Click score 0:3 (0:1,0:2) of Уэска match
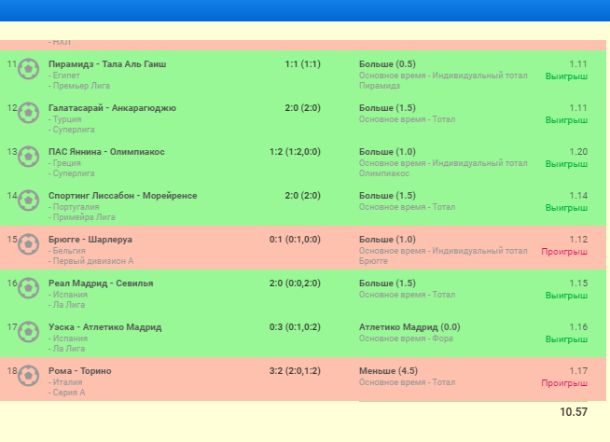Viewport: 610px width, 442px height. point(295,327)
